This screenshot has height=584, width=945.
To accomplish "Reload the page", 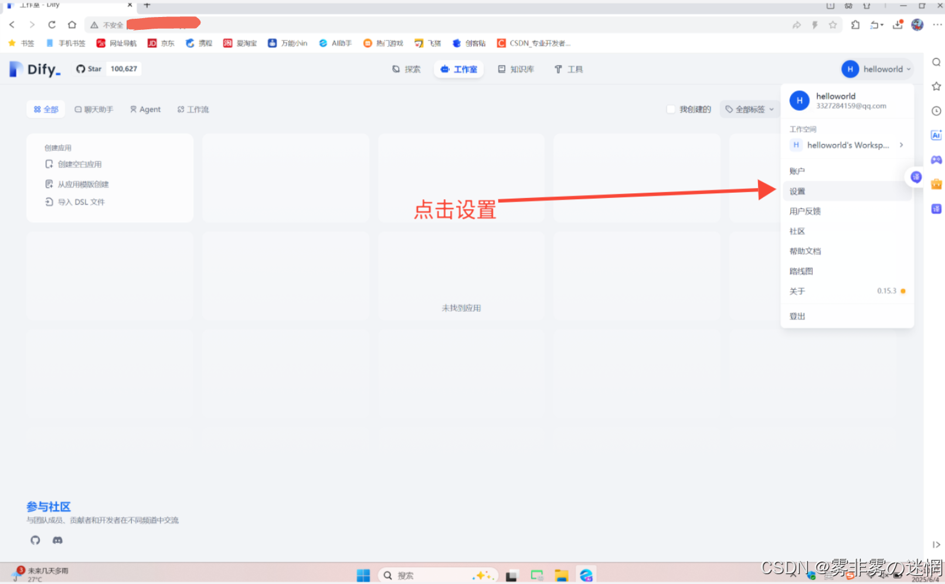I will click(52, 25).
